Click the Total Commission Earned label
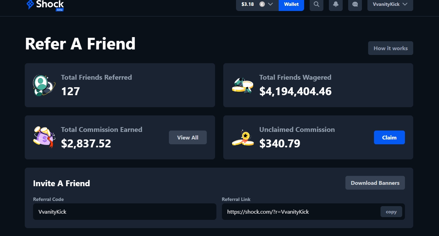 click(101, 130)
